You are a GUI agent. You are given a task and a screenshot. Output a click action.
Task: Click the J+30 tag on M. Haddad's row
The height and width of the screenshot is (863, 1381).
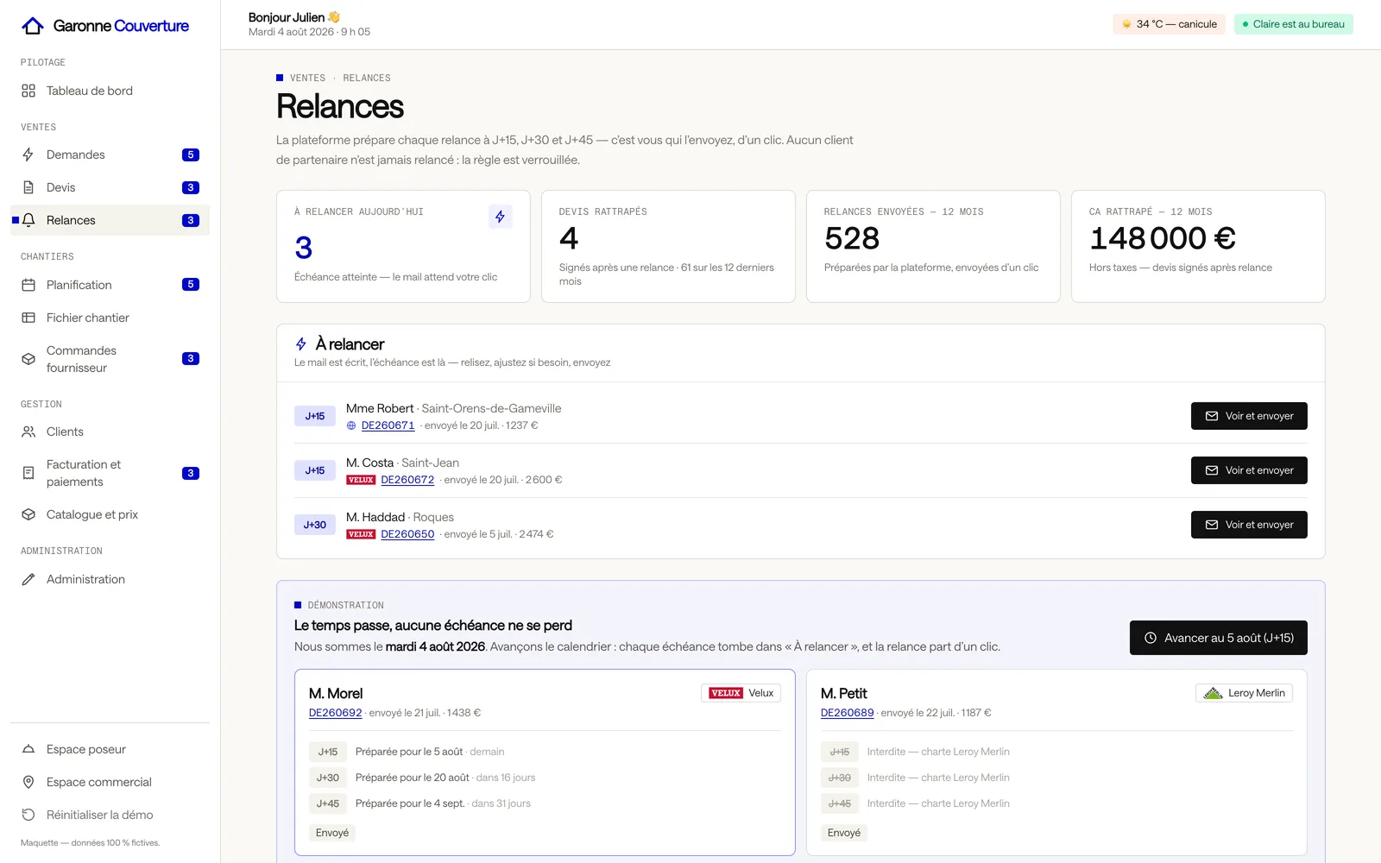click(315, 525)
